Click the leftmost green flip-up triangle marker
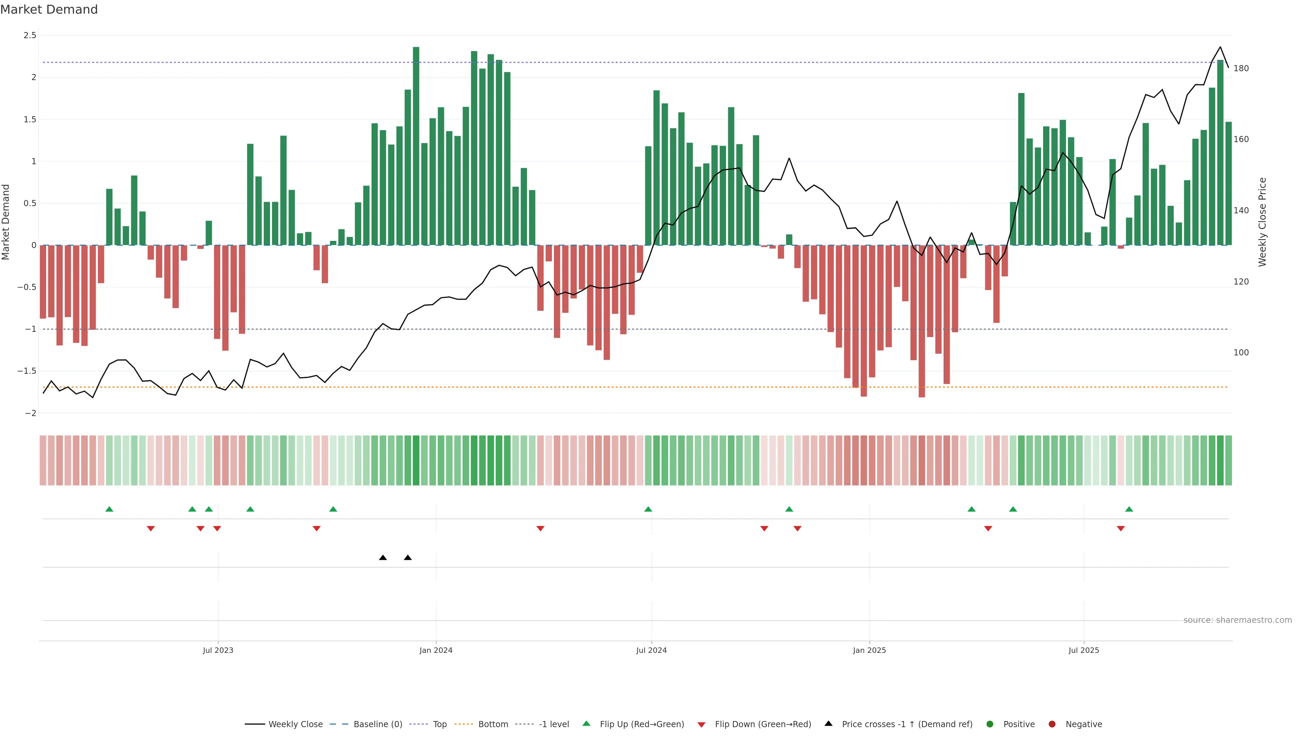 coord(109,509)
